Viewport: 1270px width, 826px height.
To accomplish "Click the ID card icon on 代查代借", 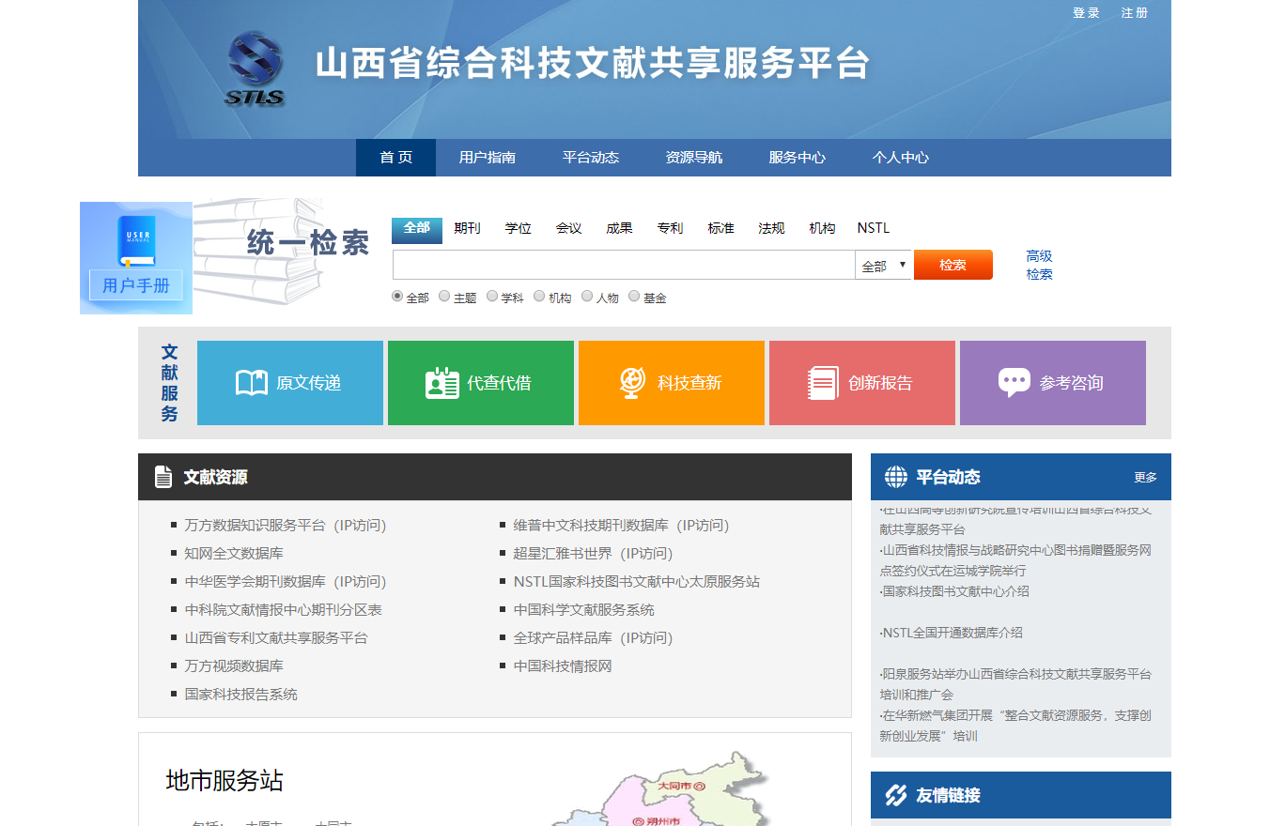I will [x=442, y=383].
